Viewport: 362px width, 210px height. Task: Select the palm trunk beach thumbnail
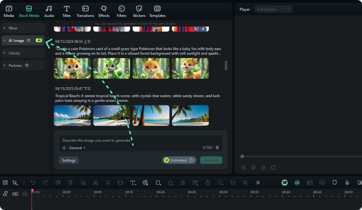[151, 115]
